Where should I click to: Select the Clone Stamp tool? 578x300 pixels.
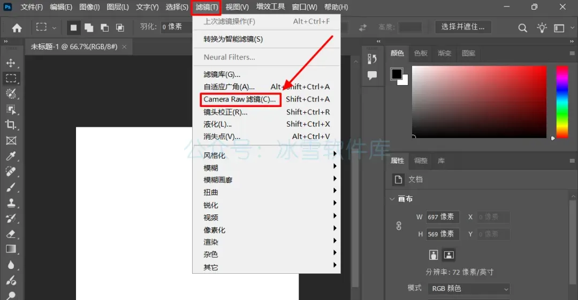[x=11, y=203]
